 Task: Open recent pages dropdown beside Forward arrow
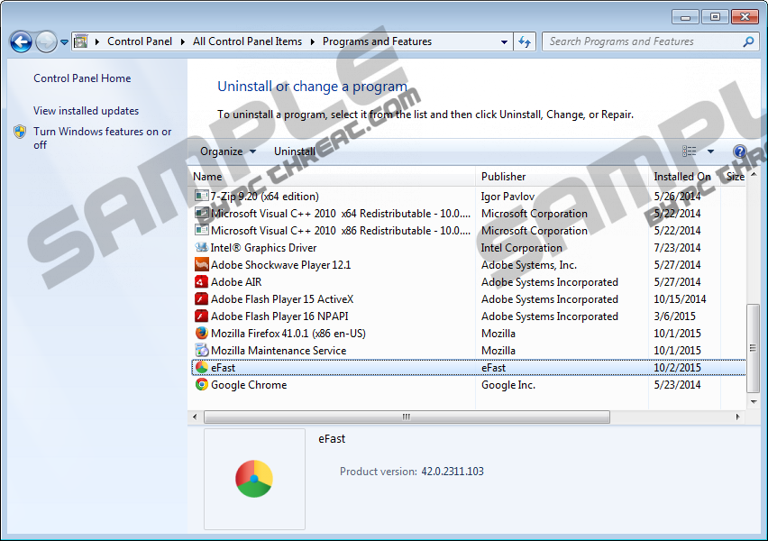64,42
